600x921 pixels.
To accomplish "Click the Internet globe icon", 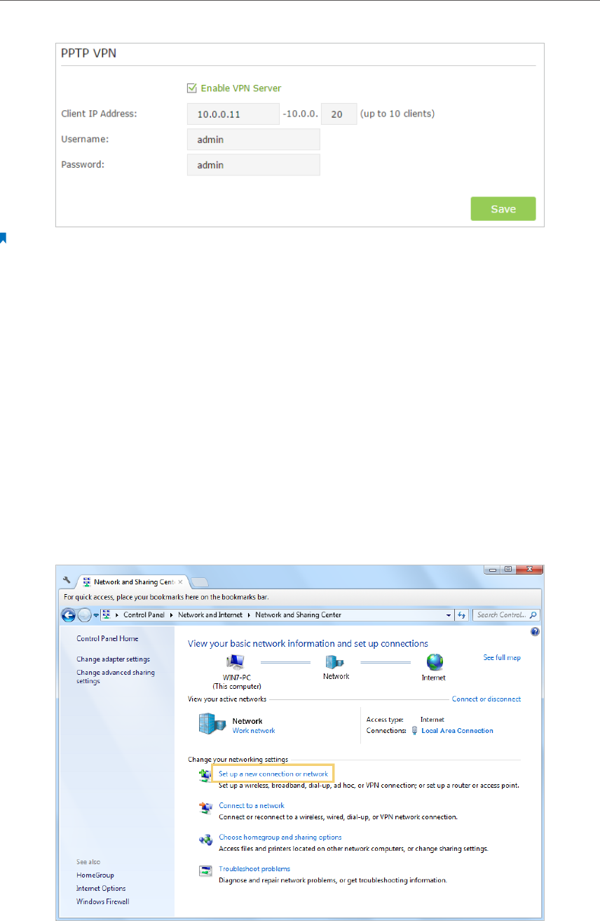I will [435, 661].
